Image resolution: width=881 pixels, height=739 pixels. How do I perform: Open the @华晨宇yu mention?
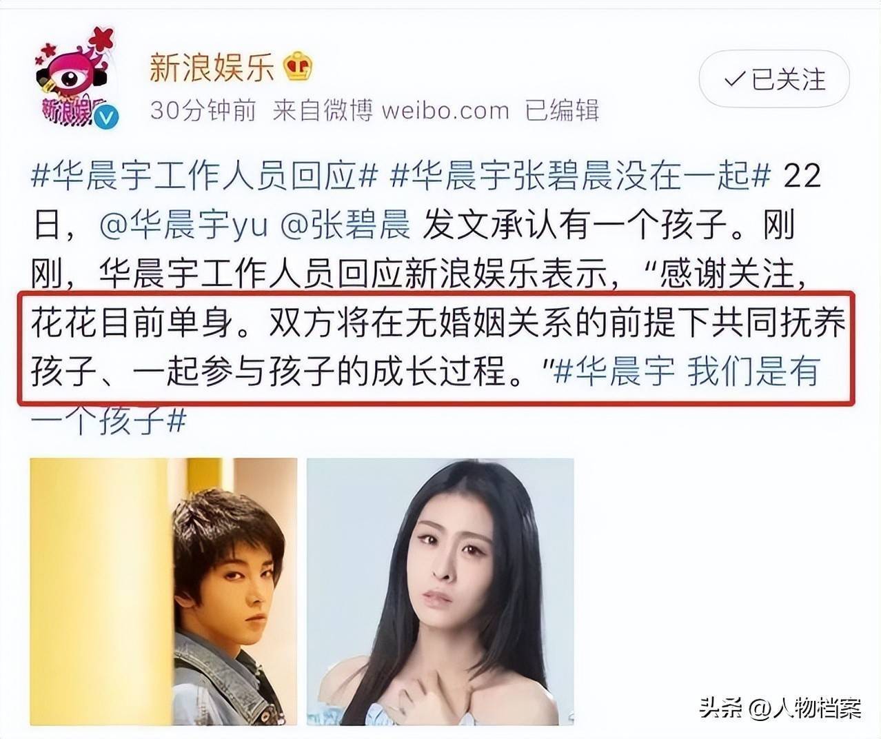[x=183, y=225]
